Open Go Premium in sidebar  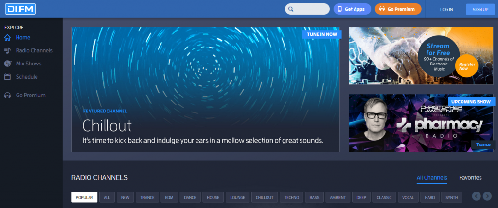[x=31, y=96]
